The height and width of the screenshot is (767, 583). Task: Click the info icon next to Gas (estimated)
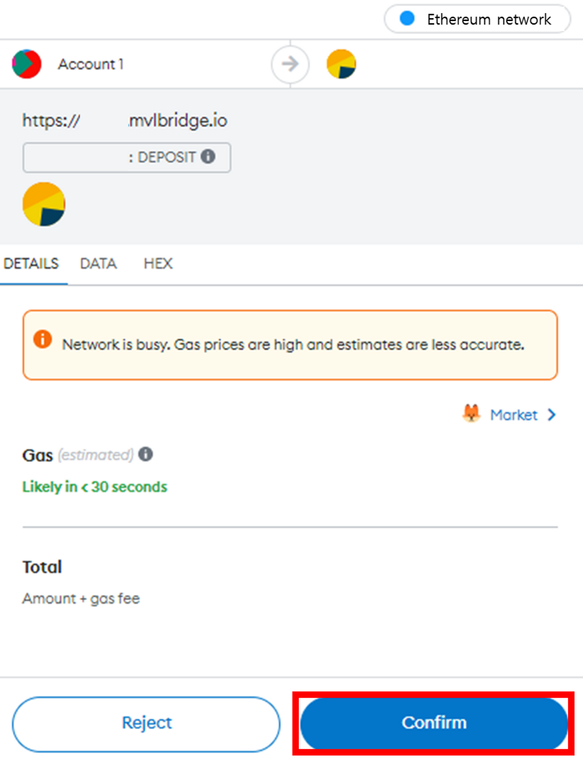pyautogui.click(x=145, y=454)
